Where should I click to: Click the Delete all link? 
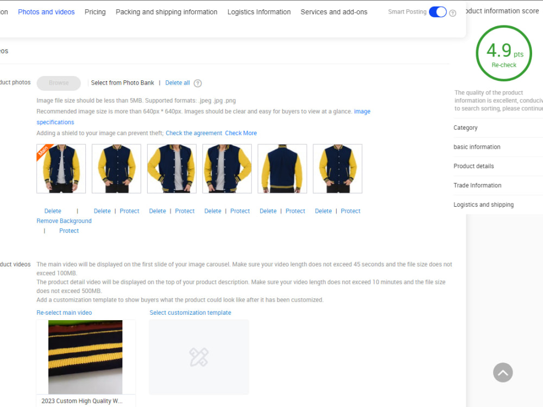point(178,82)
